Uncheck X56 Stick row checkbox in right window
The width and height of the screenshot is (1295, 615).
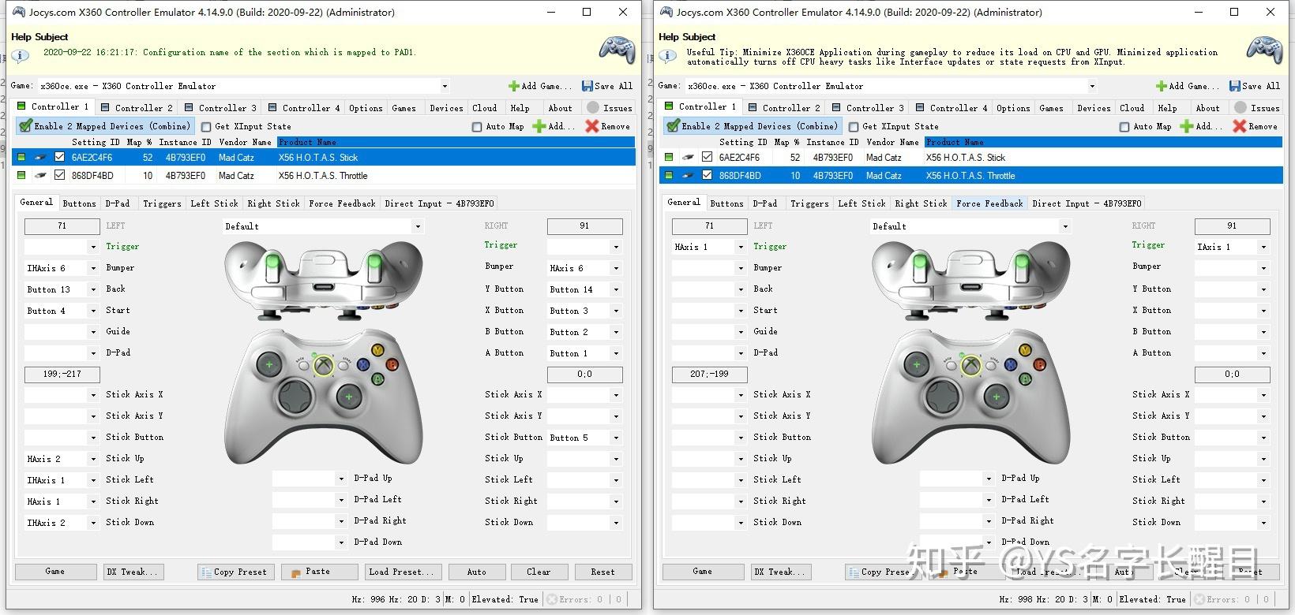[x=708, y=158]
